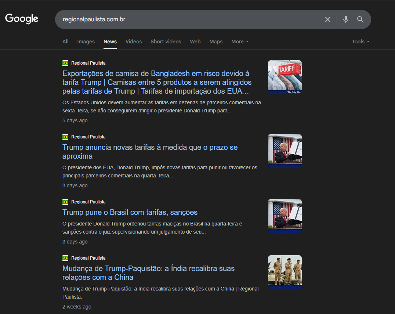Open 'Trump pune o Brasil com tarifas' headline
The width and height of the screenshot is (395, 314).
(x=130, y=212)
